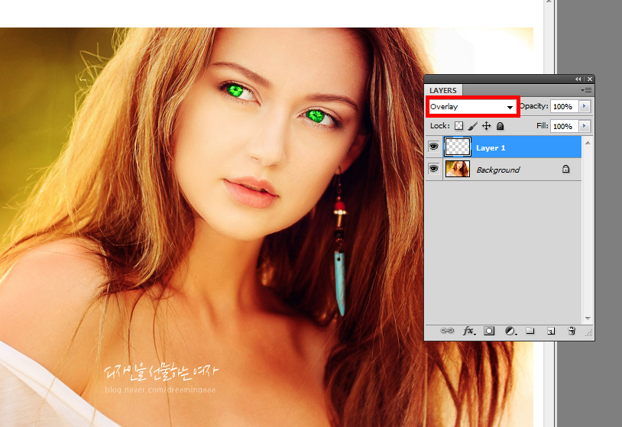Open the Opacity slider arrow
Viewport: 622px width, 427px height.
(585, 107)
